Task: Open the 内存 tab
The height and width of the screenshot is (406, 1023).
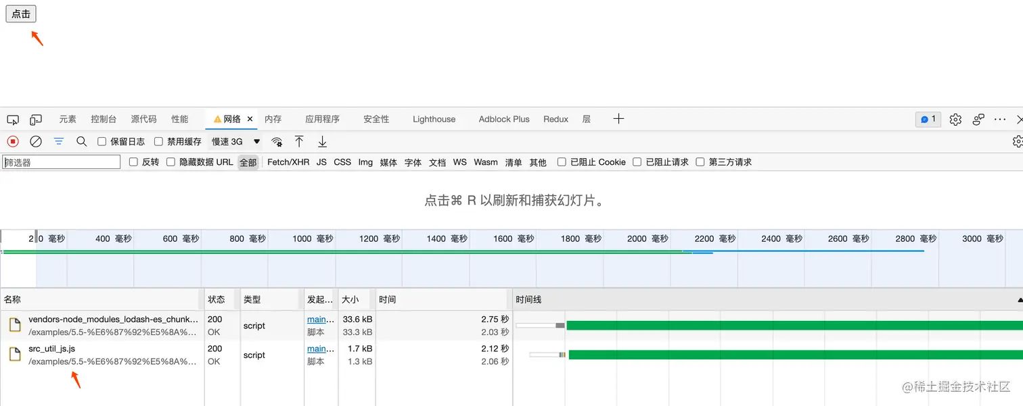Action: pyautogui.click(x=273, y=119)
